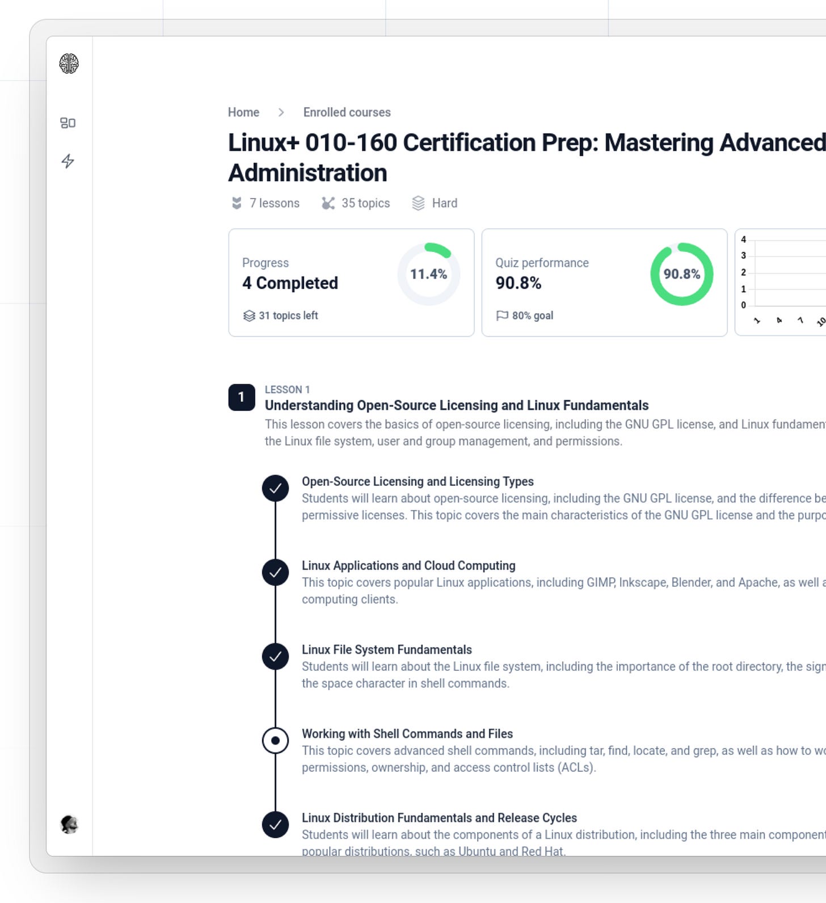Screen dimensions: 826x903
Task: Click the 90.8% quiz performance ring
Action: point(681,274)
